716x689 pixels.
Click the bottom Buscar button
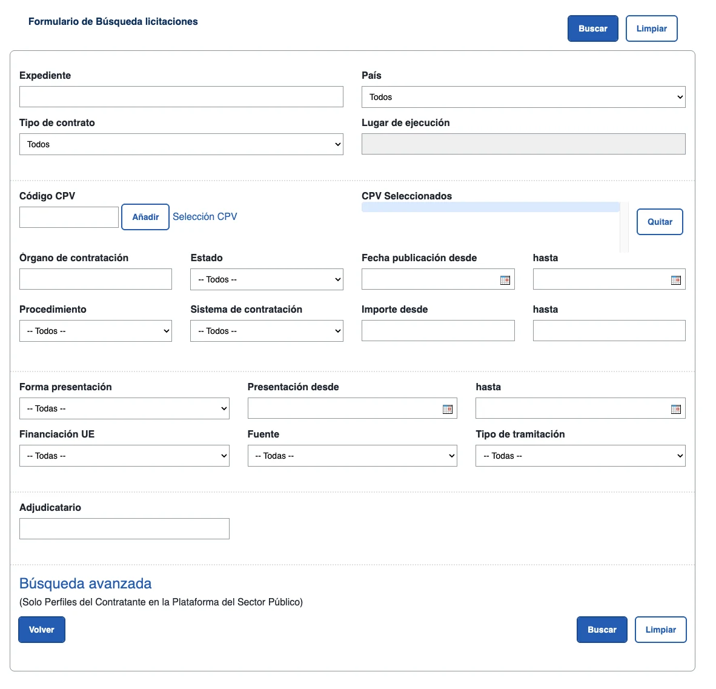click(602, 630)
